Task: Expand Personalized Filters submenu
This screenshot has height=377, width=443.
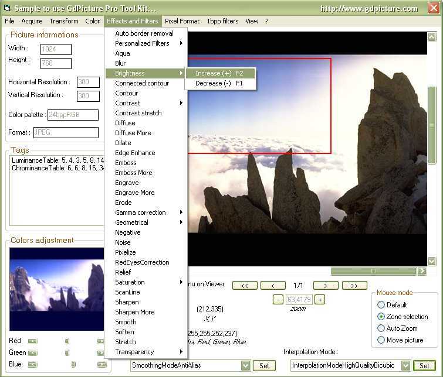Action: [x=146, y=43]
